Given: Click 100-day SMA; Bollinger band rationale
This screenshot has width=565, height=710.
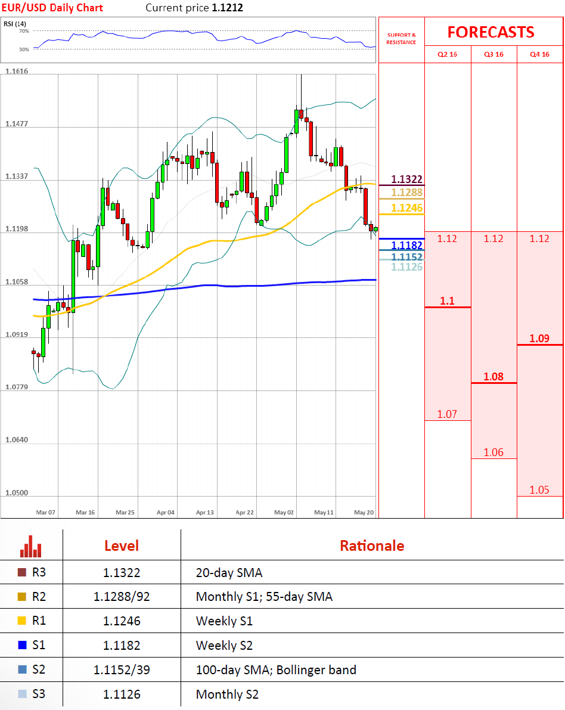Looking at the screenshot, I should [276, 669].
